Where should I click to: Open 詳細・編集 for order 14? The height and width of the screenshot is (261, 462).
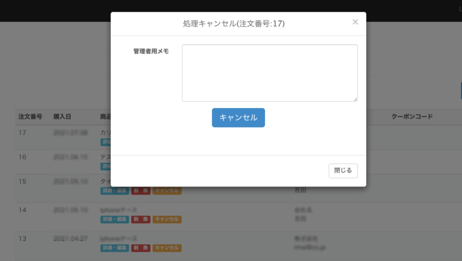114,219
